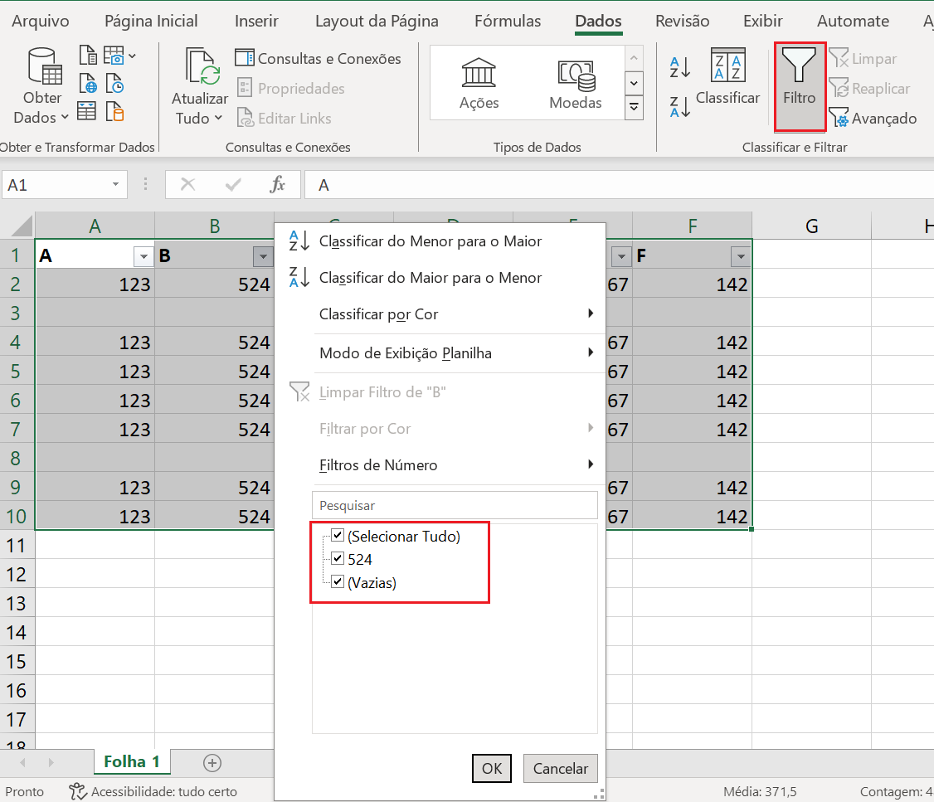
Task: Open the Classificar por Cor submenu
Action: [440, 314]
